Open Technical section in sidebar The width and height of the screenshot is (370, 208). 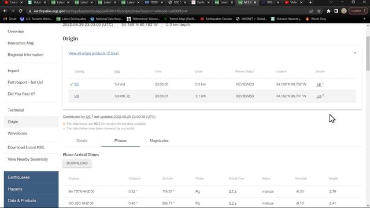(16, 110)
